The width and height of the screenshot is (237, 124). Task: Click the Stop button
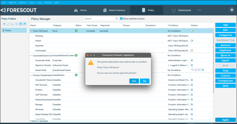click(225, 71)
